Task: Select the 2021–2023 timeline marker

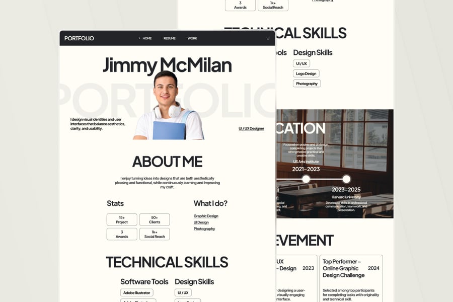Action: point(306,179)
